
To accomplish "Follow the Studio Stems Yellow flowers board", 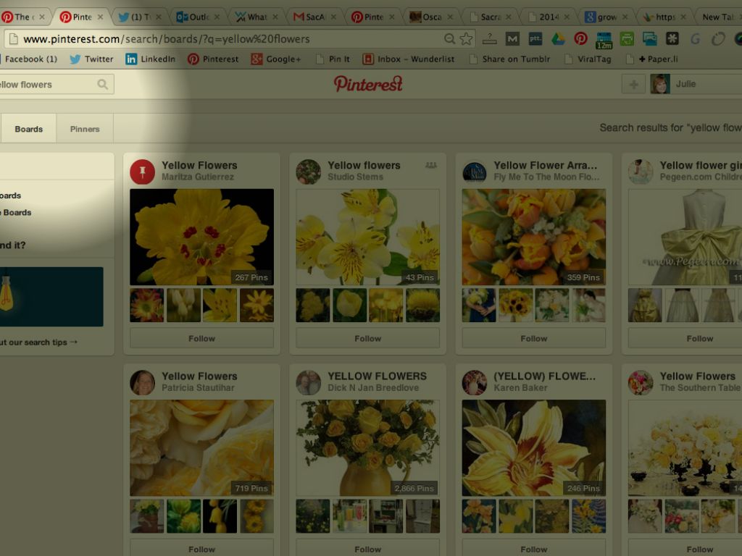I will [367, 338].
